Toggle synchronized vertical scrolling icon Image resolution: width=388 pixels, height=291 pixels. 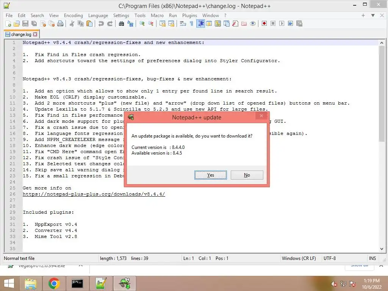pos(162,23)
